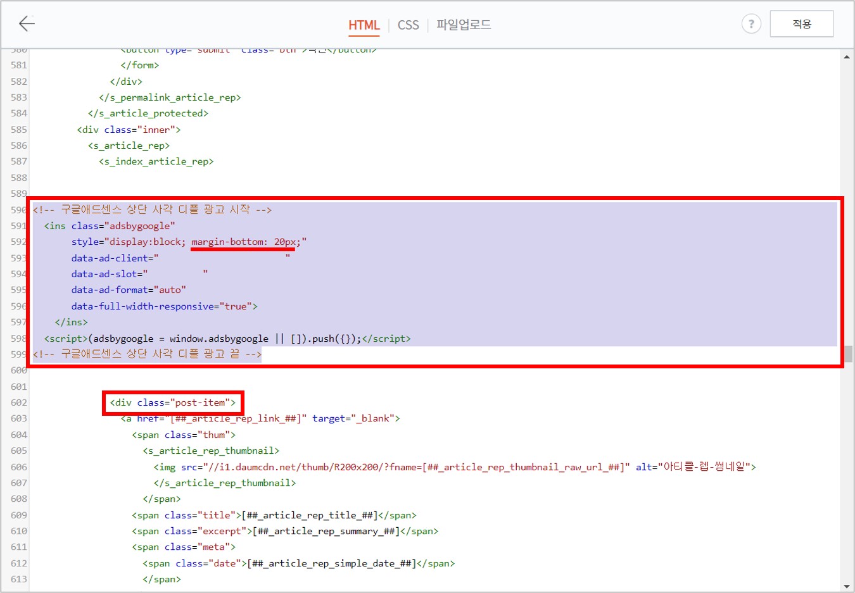Click the closing s_article_protected tag
Viewport: 855px width, 593px height.
(x=148, y=113)
